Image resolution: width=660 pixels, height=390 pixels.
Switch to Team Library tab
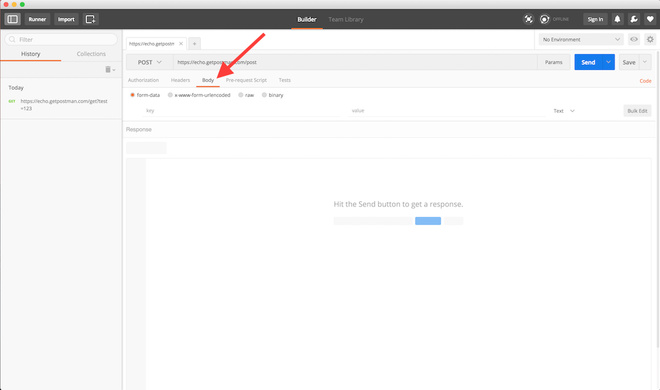point(346,19)
